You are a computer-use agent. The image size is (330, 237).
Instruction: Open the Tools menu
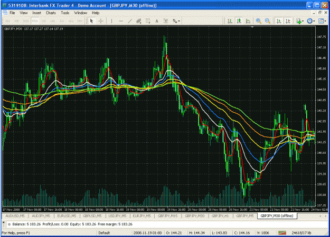65,13
